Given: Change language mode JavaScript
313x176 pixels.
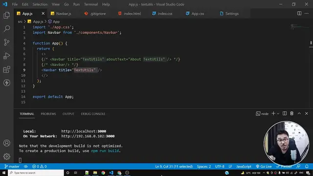Looking at the screenshot, I should click(244, 166).
